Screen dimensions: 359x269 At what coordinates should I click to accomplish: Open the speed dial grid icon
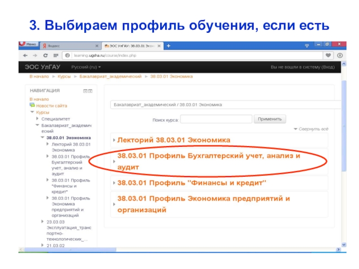[56, 55]
